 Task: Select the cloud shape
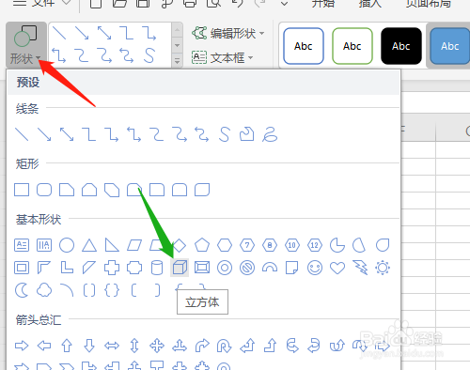point(44,290)
